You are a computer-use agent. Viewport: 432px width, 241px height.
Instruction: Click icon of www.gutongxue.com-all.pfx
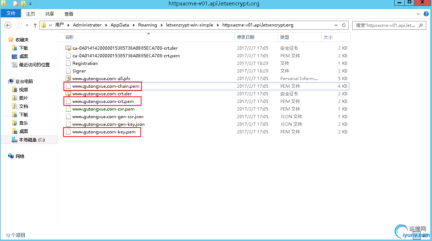pos(68,79)
